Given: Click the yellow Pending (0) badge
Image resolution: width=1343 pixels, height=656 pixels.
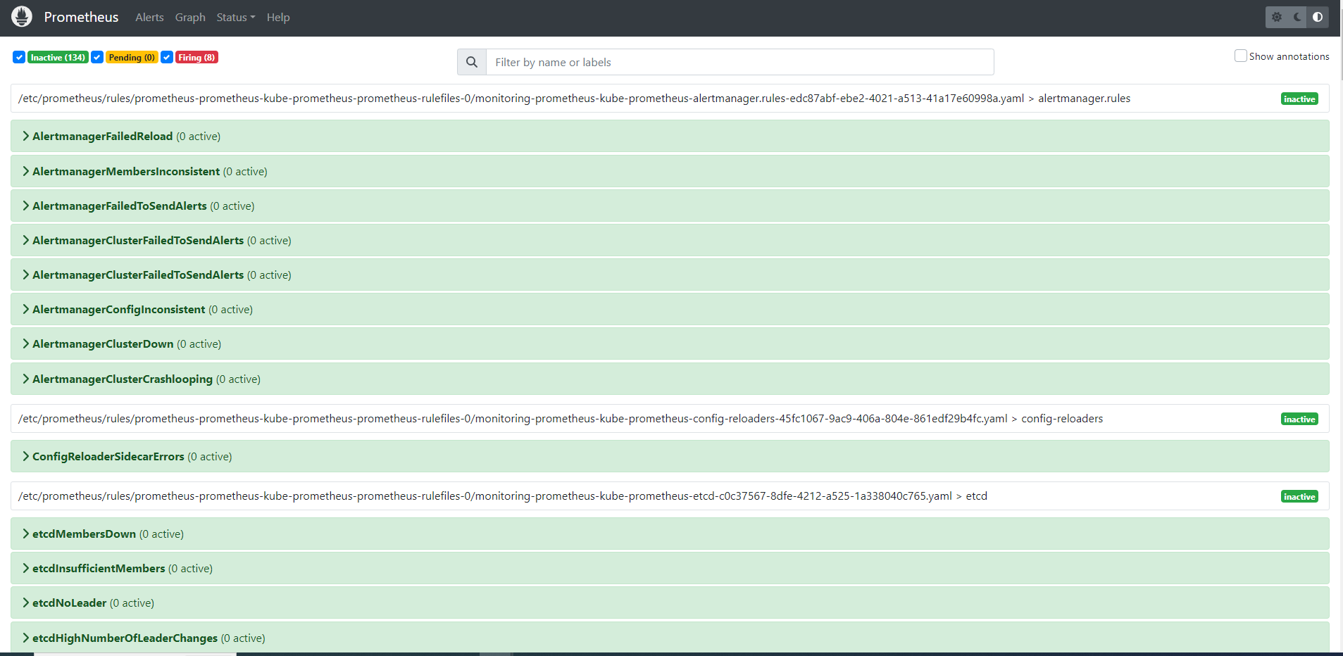Looking at the screenshot, I should click(132, 57).
